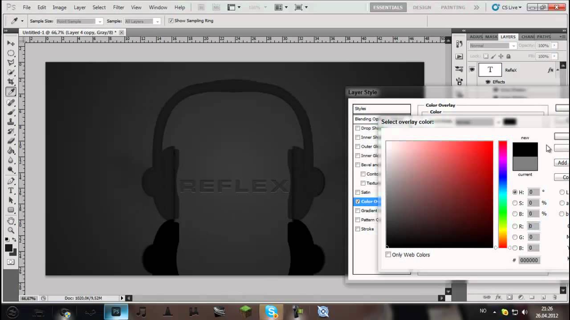Hide the RefleX layer Effects

click(488, 82)
